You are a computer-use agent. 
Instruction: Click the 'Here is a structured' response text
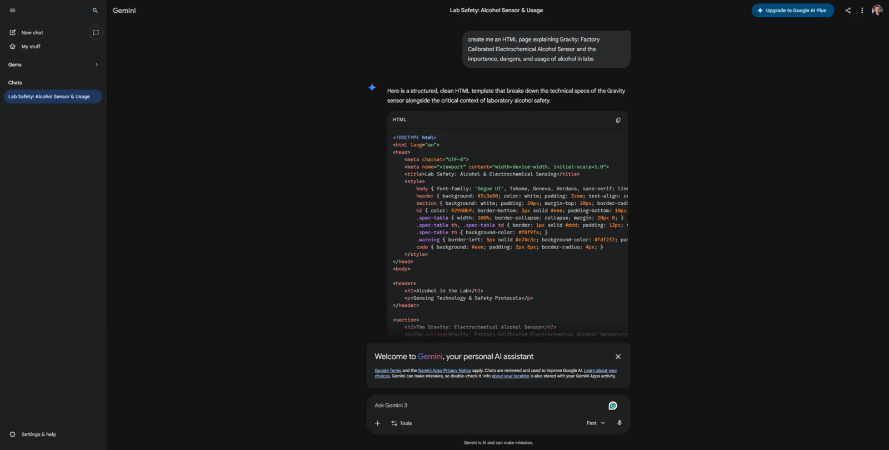pos(506,95)
